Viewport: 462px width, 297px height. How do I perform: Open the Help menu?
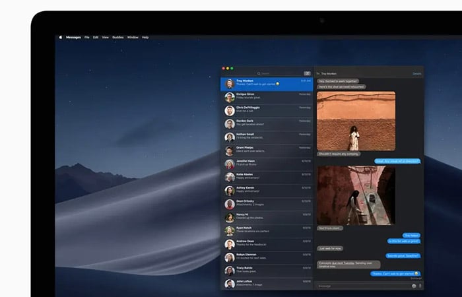(x=145, y=38)
